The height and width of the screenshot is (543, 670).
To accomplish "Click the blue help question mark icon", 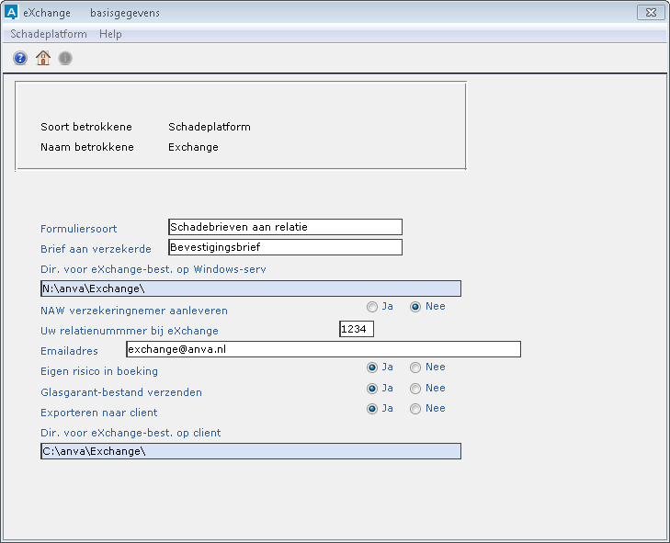I will pos(20,59).
